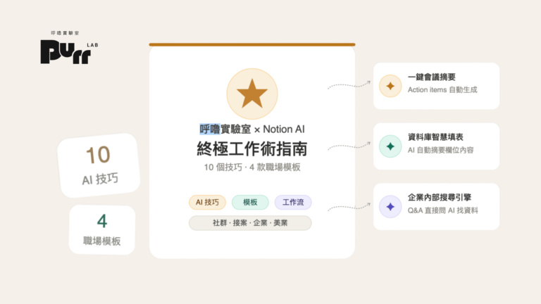Select the 工作流 tag pill
This screenshot has height=304, width=541.
(293, 203)
